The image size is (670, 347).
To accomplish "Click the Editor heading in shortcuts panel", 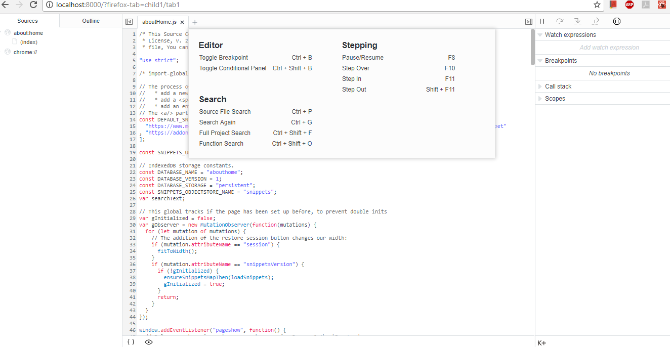I will [x=211, y=45].
